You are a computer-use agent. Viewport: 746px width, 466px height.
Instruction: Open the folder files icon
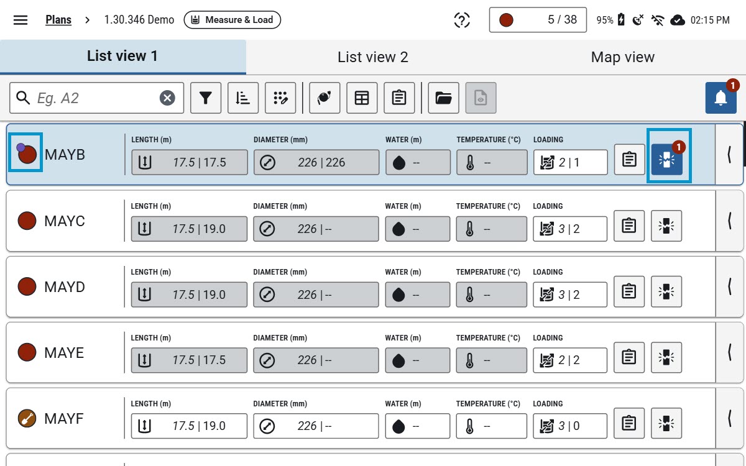pyautogui.click(x=443, y=98)
